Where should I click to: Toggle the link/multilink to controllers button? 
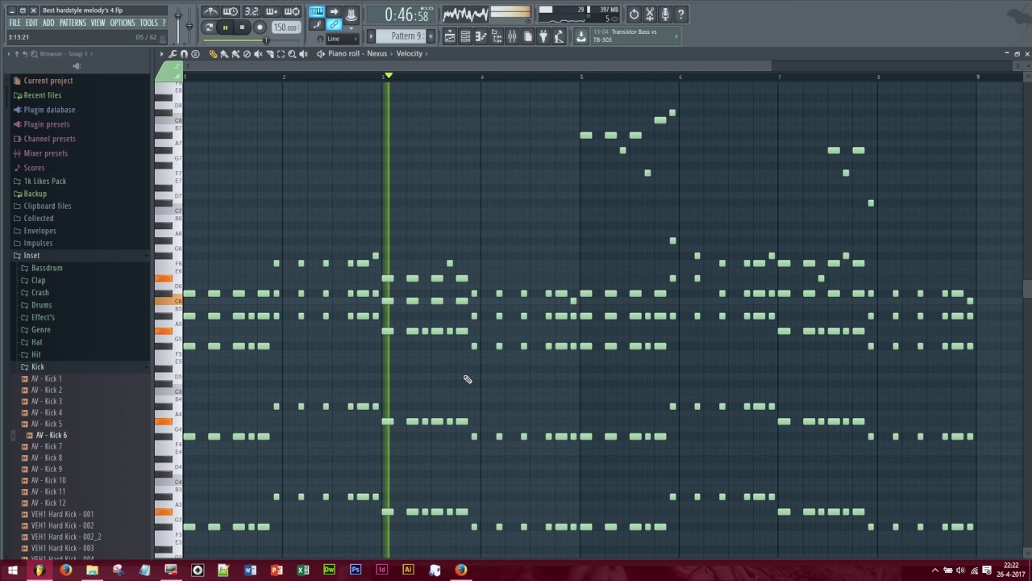point(334,23)
